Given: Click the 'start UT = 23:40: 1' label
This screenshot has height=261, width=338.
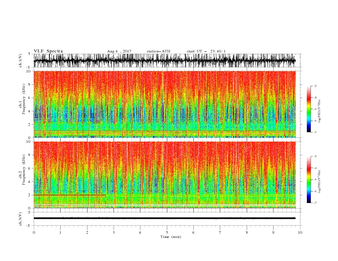Looking at the screenshot, I should click(x=206, y=51).
